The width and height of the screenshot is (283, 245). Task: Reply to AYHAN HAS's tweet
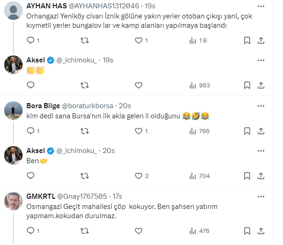31,41
